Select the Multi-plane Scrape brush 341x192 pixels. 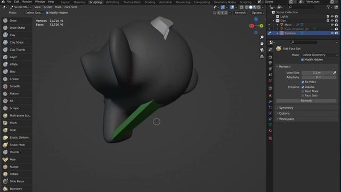tap(17, 115)
